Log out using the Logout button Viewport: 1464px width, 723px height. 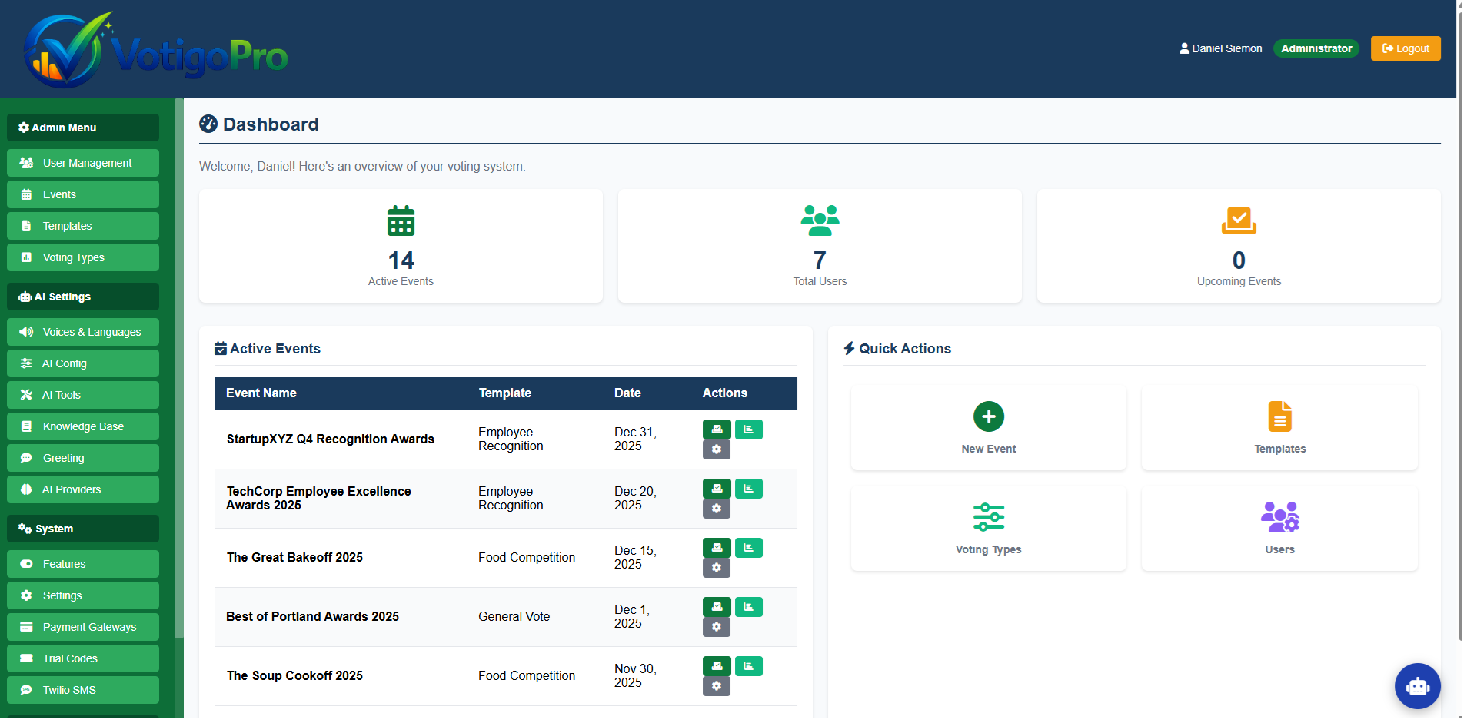1405,48
